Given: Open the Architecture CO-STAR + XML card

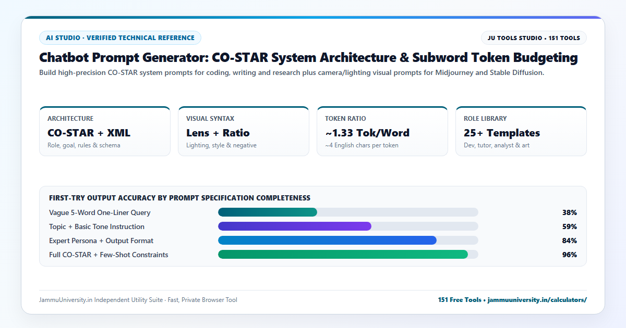Looking at the screenshot, I should coord(105,131).
